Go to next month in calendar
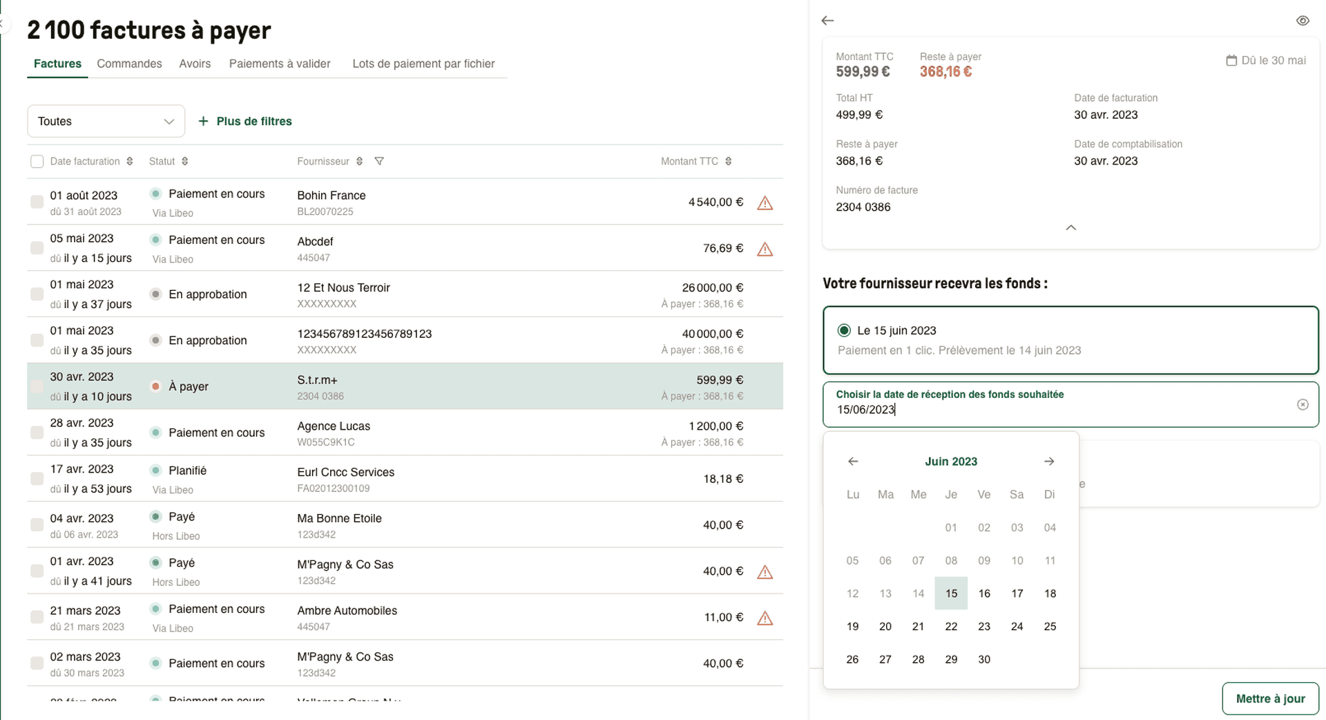This screenshot has height=720, width=1326. (1049, 462)
